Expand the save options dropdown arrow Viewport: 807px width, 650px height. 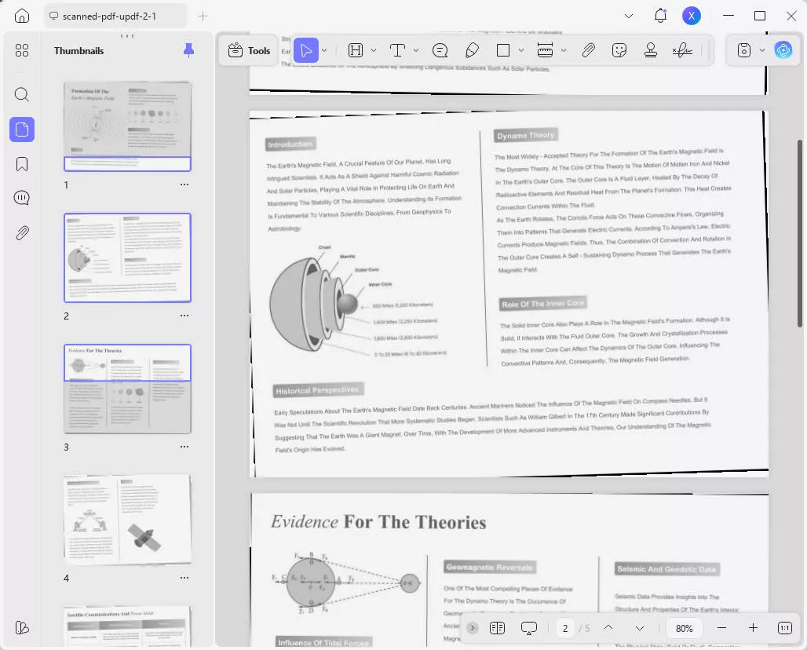pos(762,50)
